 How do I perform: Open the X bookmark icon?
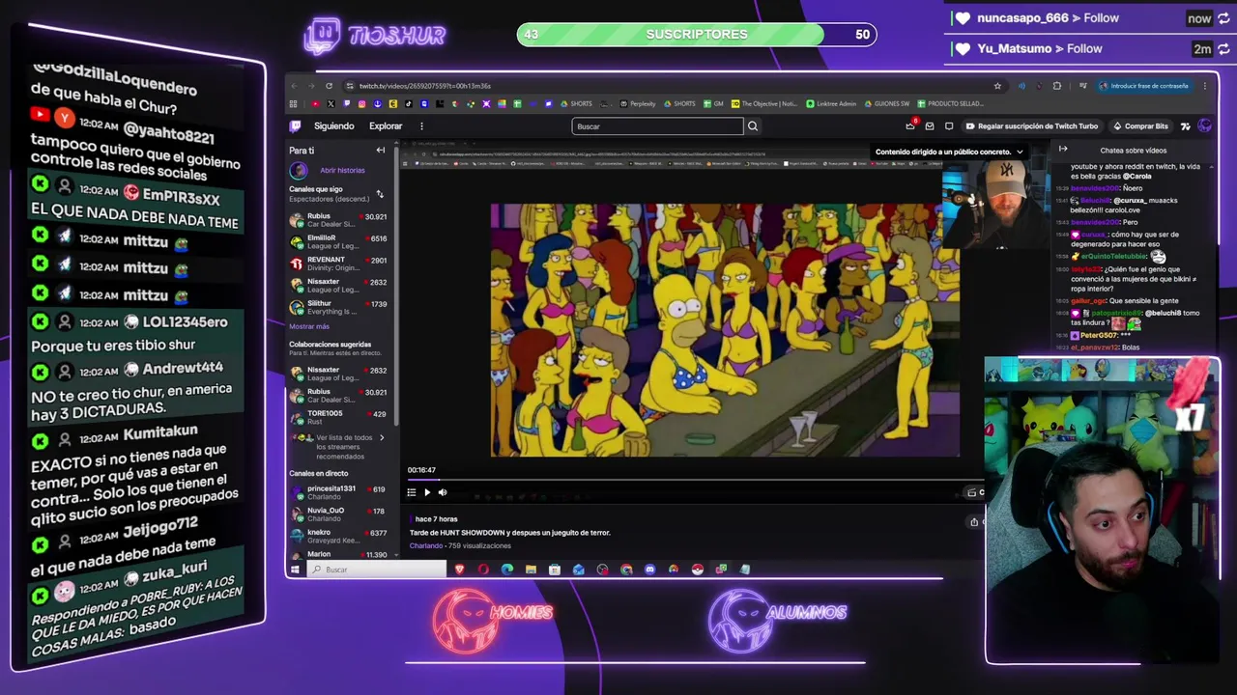331,103
